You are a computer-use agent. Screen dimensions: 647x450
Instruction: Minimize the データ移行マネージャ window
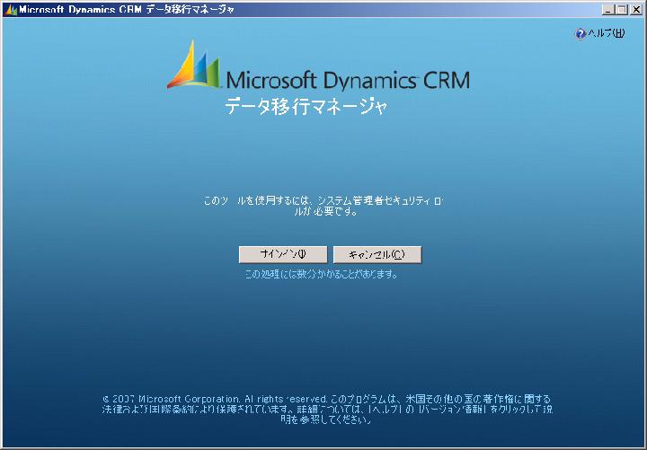pyautogui.click(x=607, y=10)
